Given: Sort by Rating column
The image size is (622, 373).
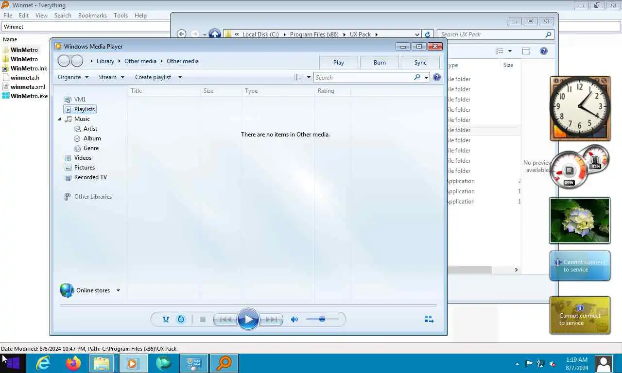Looking at the screenshot, I should pyautogui.click(x=332, y=91).
